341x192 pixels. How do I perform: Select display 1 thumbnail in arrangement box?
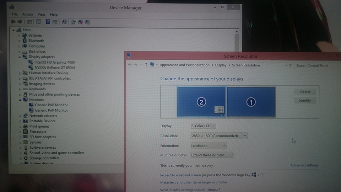tap(251, 102)
